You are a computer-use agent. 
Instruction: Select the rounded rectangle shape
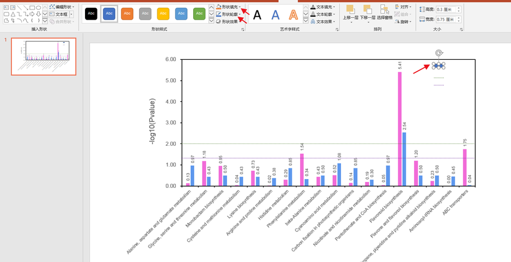coord(6,14)
